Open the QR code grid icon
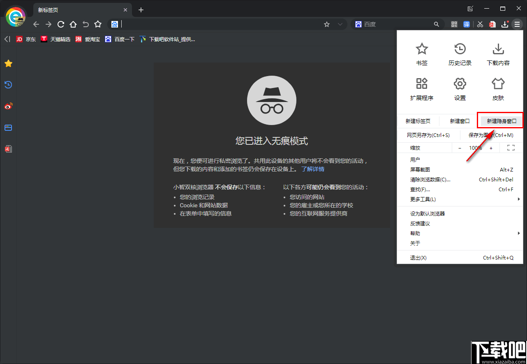The image size is (527, 364). 454,24
